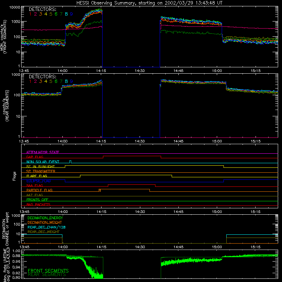Click the NON_SOLAR_EVENT pulse after 14:00

click(70, 162)
